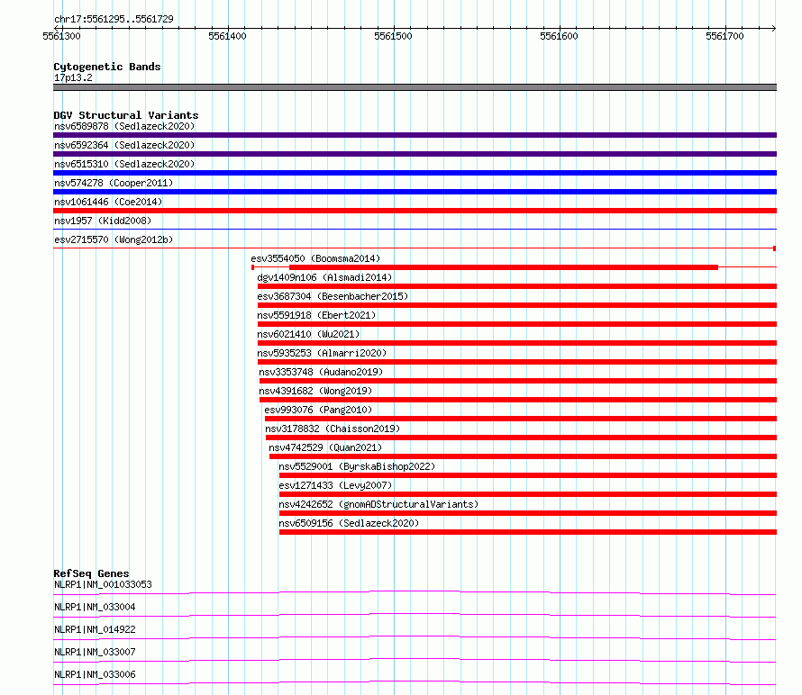Screen dimensions: 802x695
Task: Open the nsv1957 (Kidd2008) variant label
Action: click(x=103, y=221)
